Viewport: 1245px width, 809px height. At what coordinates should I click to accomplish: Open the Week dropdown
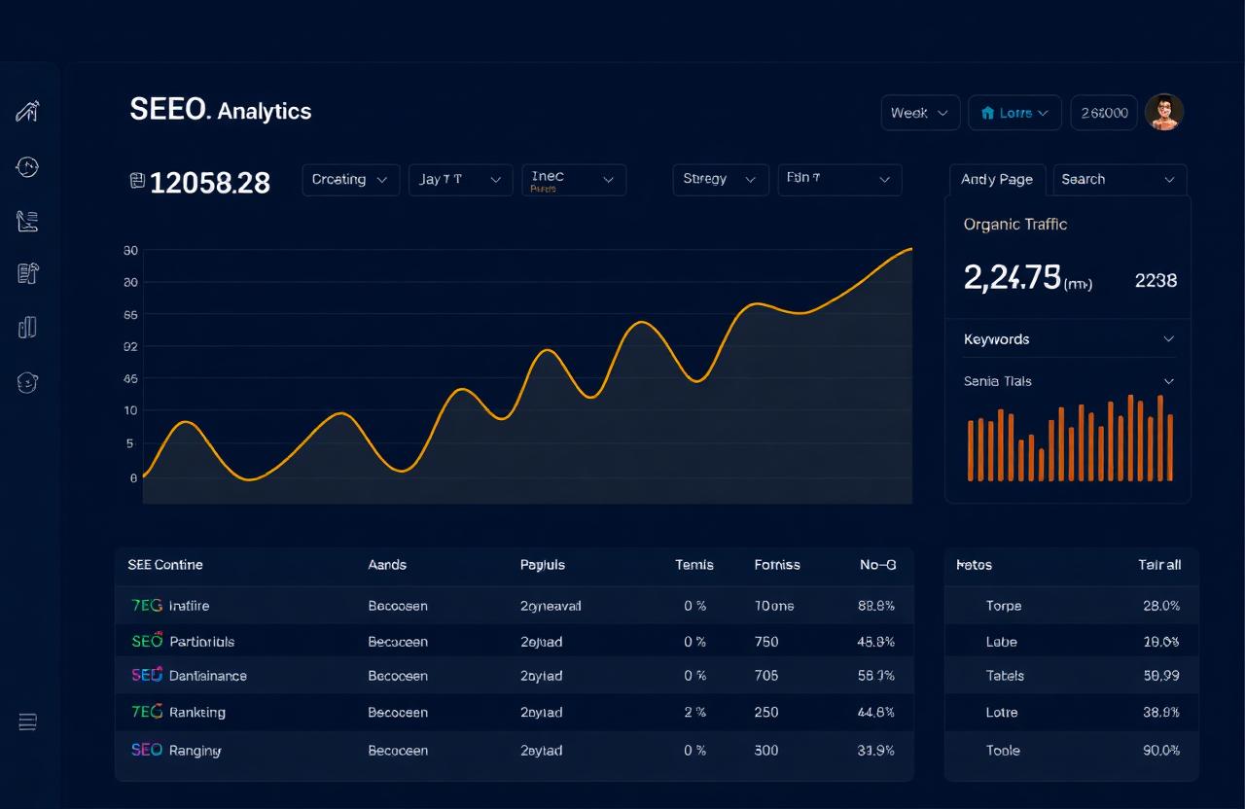pos(920,113)
